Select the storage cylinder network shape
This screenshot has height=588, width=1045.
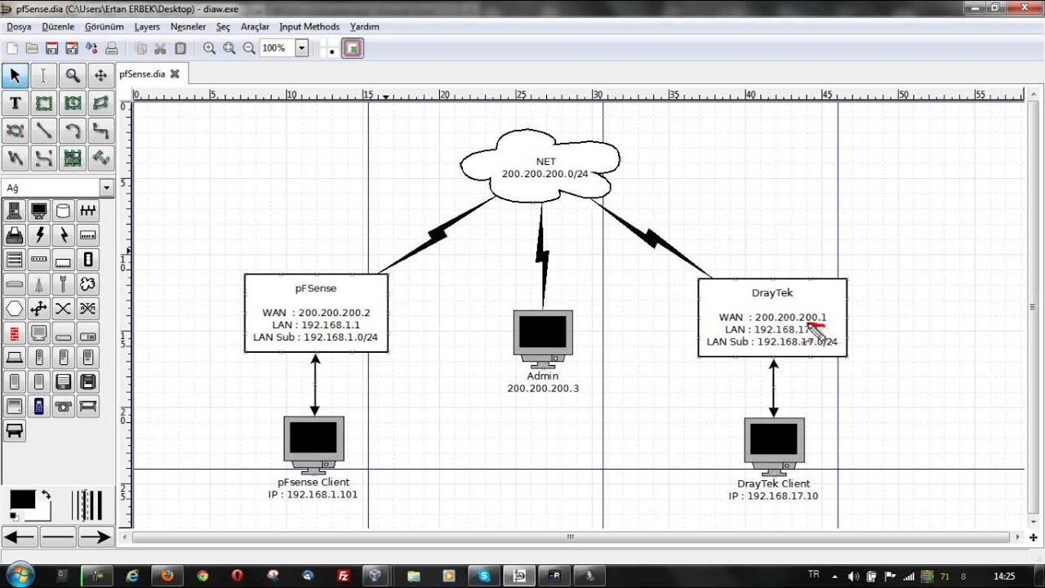tap(63, 211)
